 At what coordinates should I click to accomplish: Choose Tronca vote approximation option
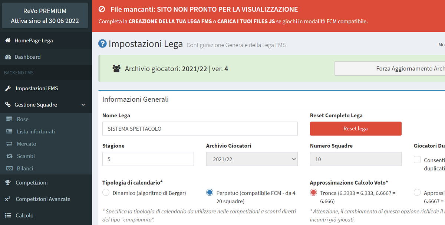[x=314, y=193]
